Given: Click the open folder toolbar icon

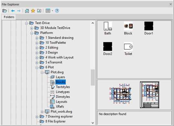Looking at the screenshot, I should [x=5, y=11].
